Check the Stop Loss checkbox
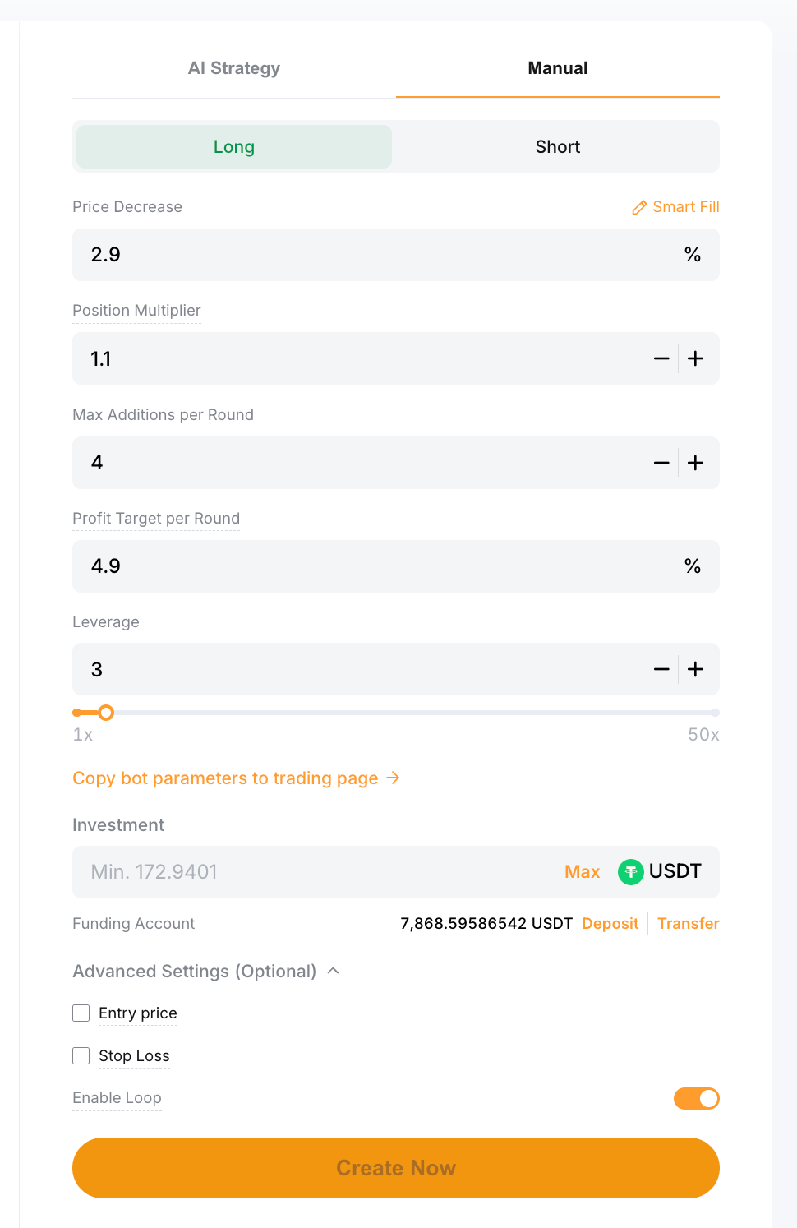This screenshot has height=1228, width=797. (x=81, y=1055)
